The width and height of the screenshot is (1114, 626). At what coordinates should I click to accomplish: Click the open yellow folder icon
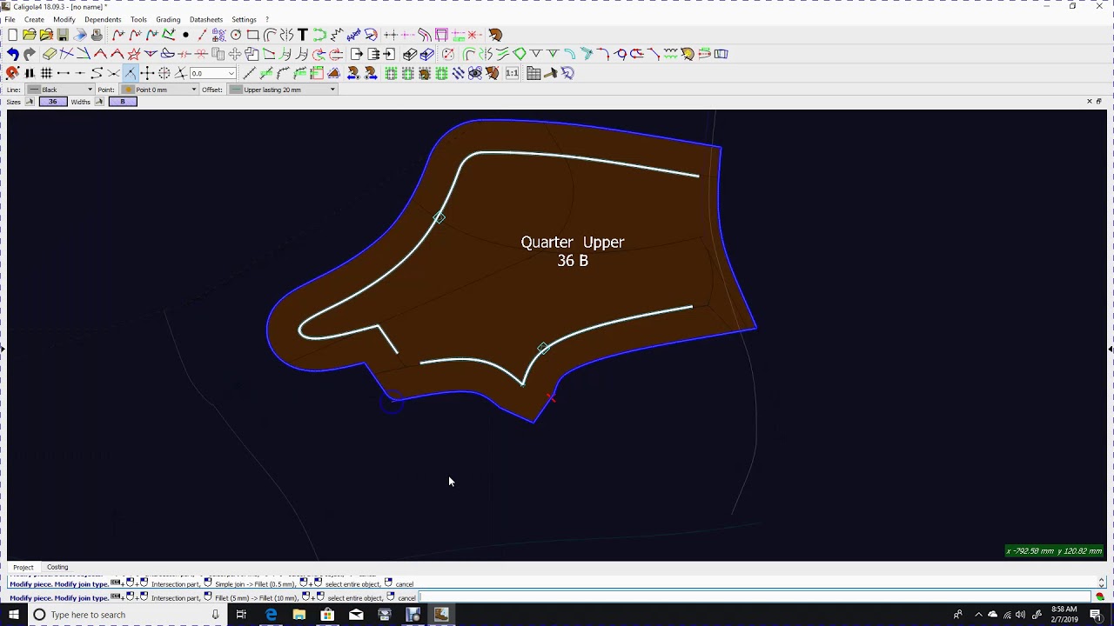tap(29, 35)
